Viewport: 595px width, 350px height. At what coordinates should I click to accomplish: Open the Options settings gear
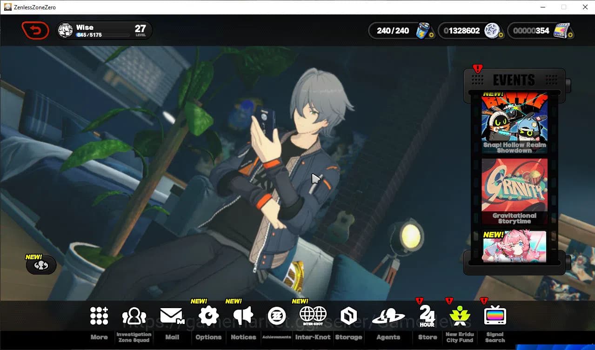point(208,315)
